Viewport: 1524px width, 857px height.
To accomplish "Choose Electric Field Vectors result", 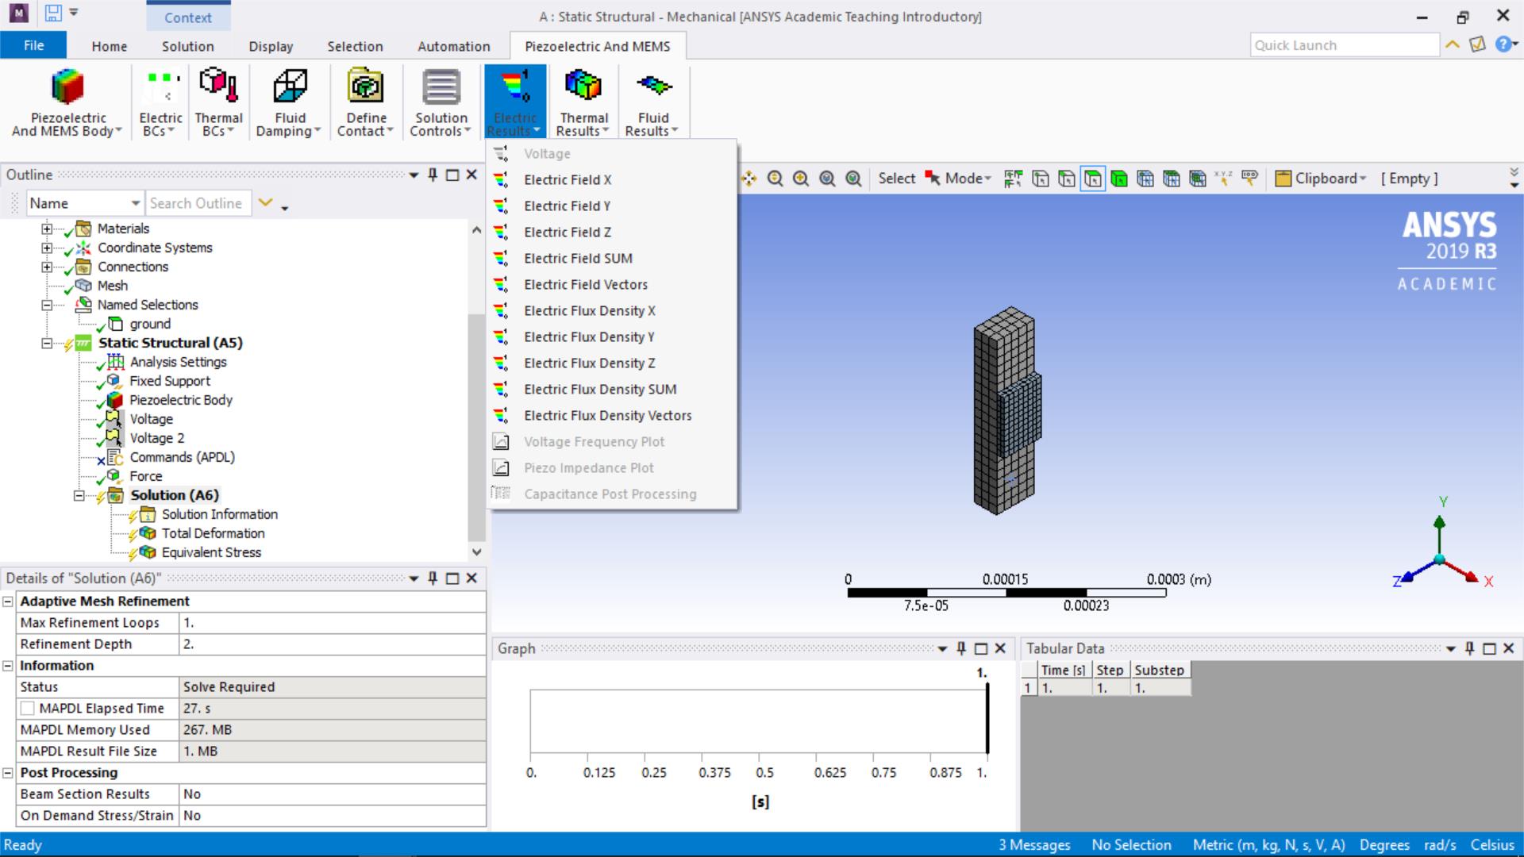I will coord(612,285).
